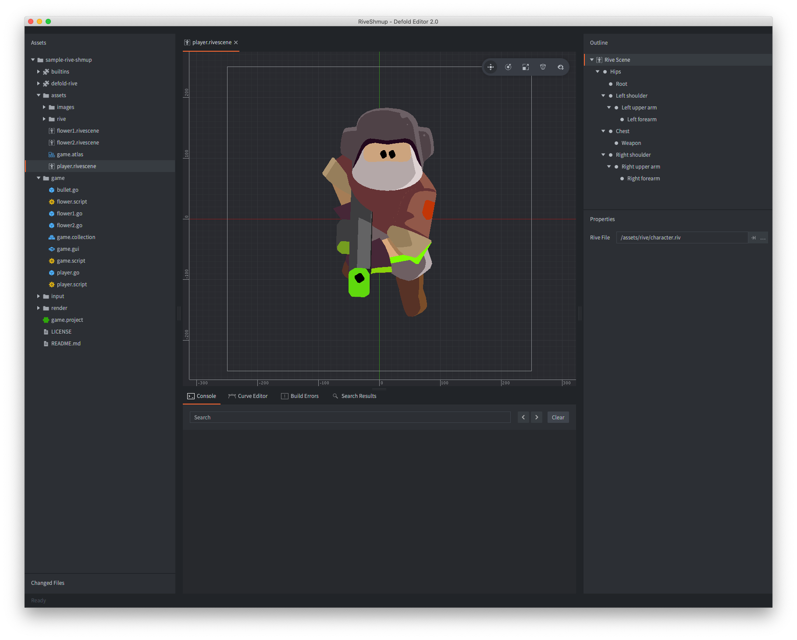This screenshot has width=797, height=640.
Task: Select the Move tool in scene toolbar
Action: pos(491,67)
